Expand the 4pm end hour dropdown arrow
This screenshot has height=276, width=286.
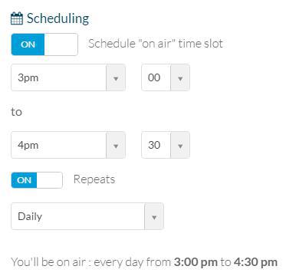click(x=116, y=145)
